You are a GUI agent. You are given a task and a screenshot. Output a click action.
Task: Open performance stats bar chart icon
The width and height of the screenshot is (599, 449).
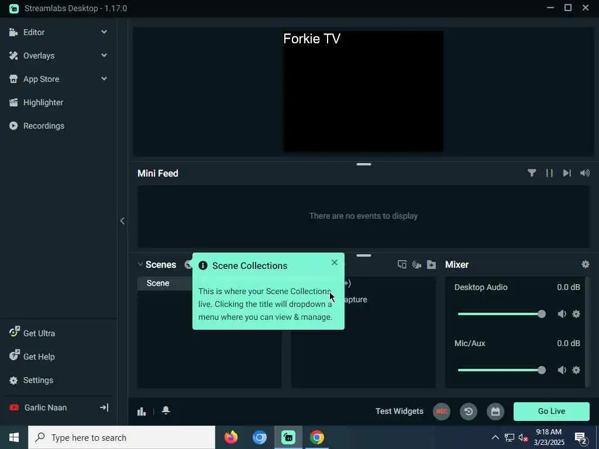[x=142, y=411]
